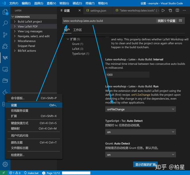
Task: Choose 用户代码片段 from context menu
Action: click(34, 135)
